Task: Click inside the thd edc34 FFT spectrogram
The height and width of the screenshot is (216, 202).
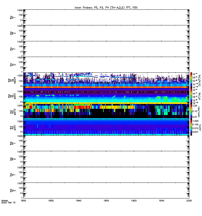Action: tap(106, 80)
